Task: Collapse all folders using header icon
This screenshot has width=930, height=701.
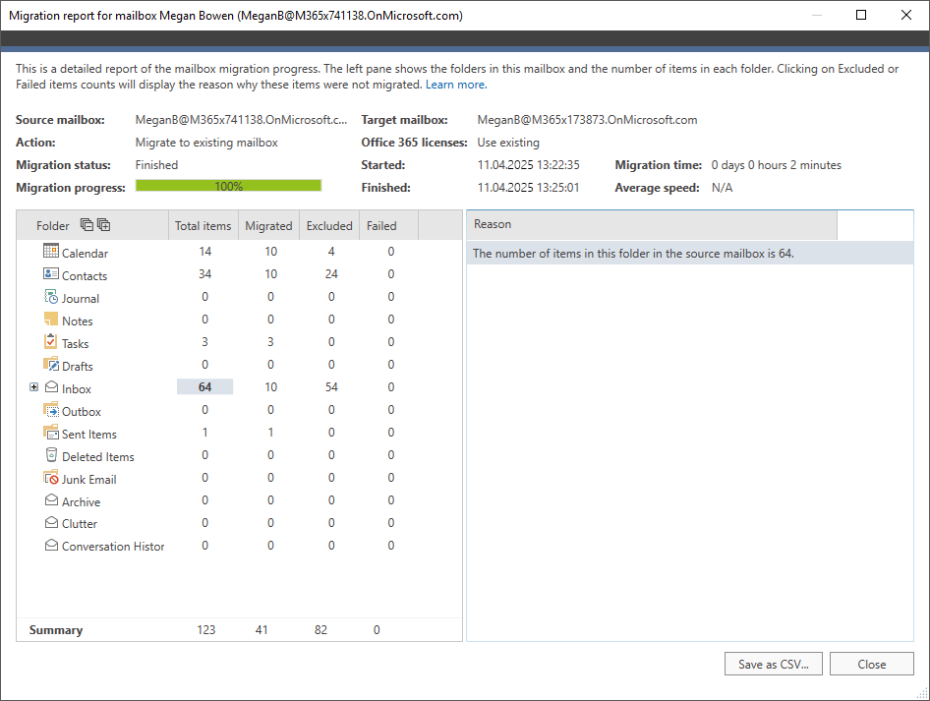Action: click(87, 225)
